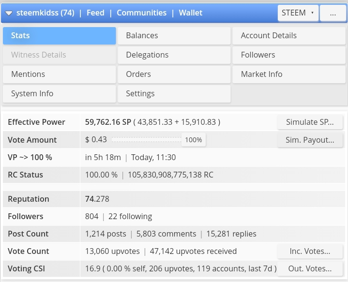This screenshot has width=348, height=282.
Task: Click the Simulate SP button
Action: click(310, 122)
